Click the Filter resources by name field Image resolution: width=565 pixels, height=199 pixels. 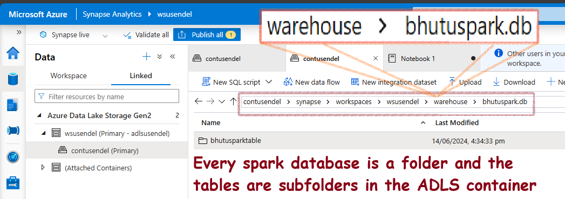(107, 97)
